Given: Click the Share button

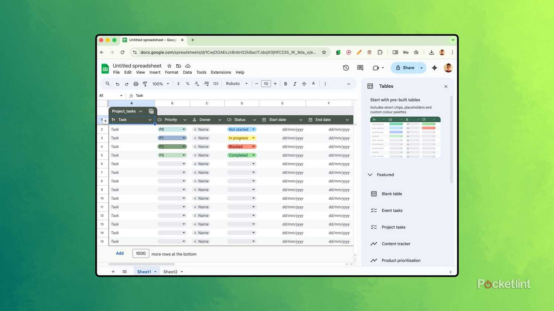Looking at the screenshot, I should point(405,68).
